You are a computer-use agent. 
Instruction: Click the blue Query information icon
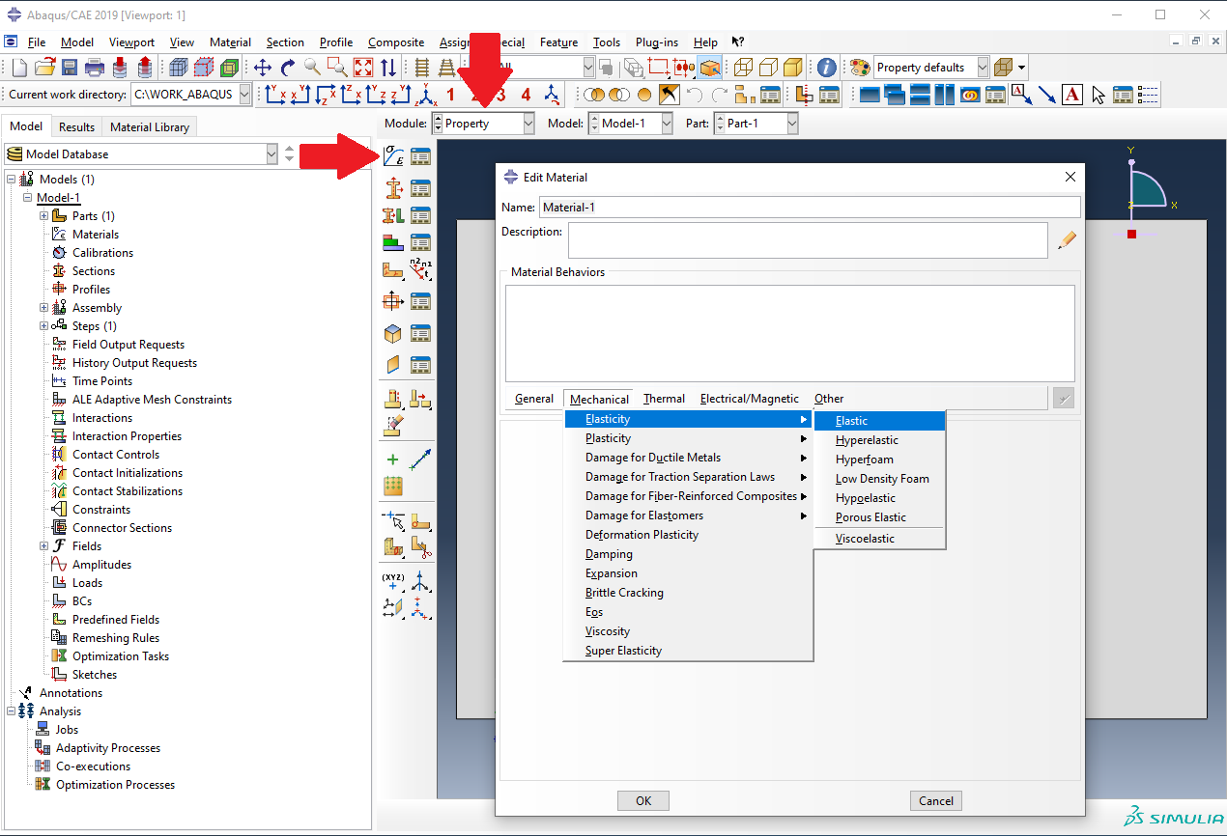(x=826, y=68)
